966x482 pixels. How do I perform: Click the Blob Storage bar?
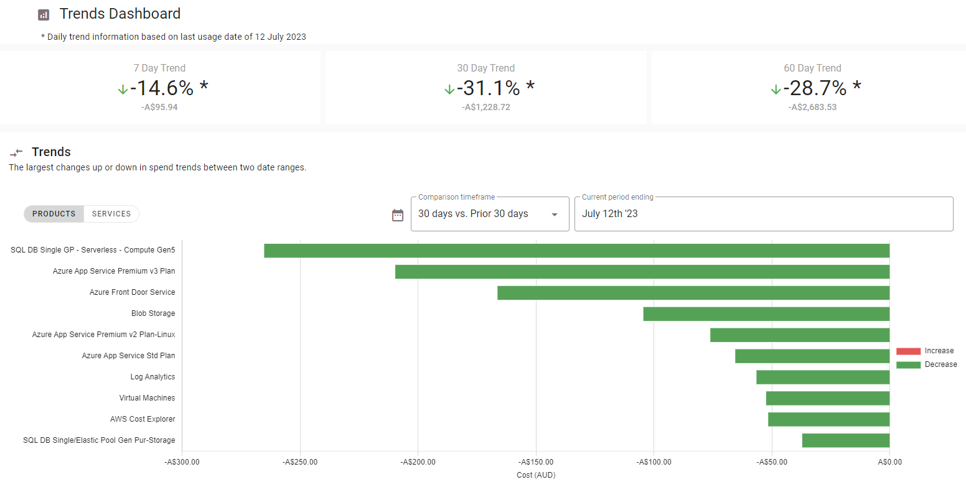766,314
